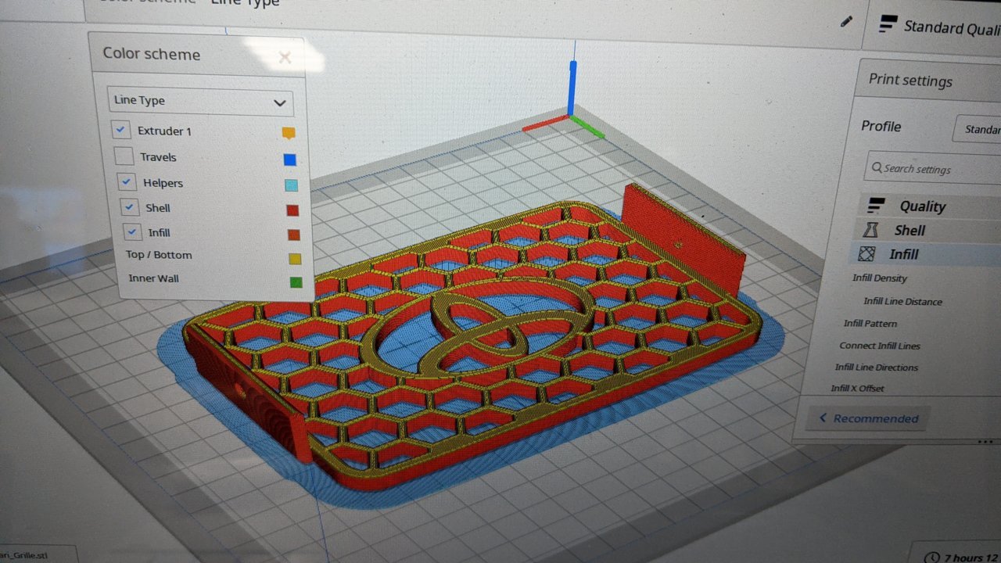
Task: Open the Line Type dropdown
Action: (x=200, y=102)
